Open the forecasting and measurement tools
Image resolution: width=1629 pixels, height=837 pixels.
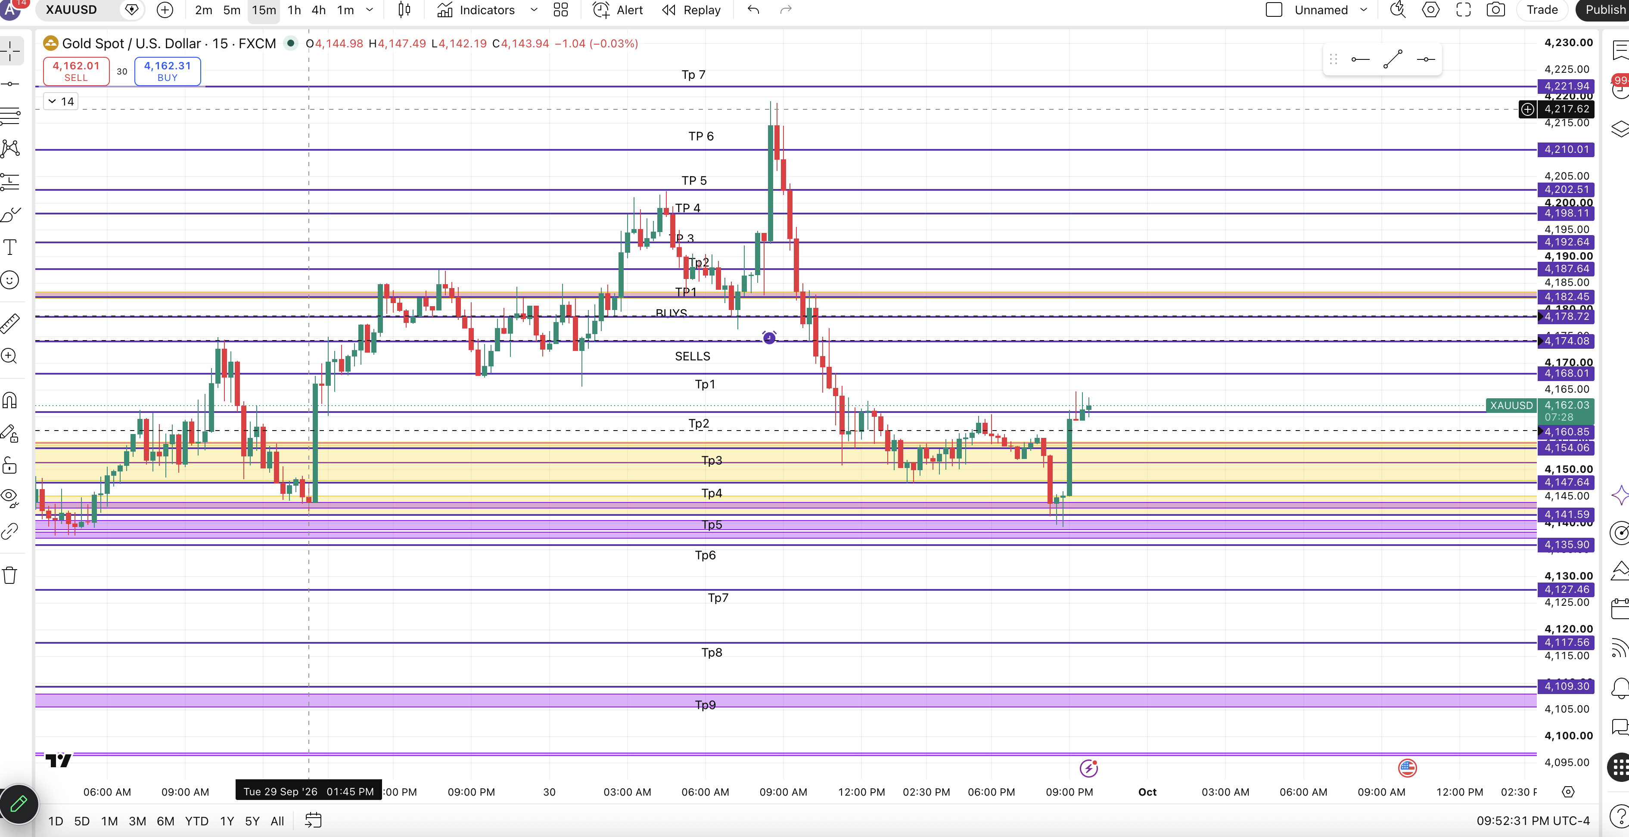(x=11, y=182)
